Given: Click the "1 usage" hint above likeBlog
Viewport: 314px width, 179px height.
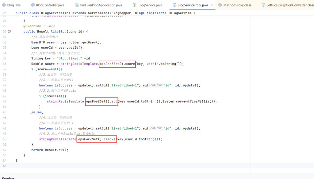Looking at the screenshot, I should pyautogui.click(x=50, y=26).
